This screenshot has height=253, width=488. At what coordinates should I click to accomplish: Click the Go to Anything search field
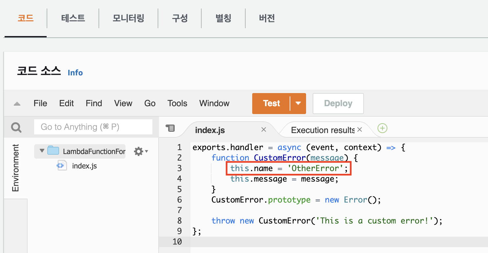(x=93, y=127)
